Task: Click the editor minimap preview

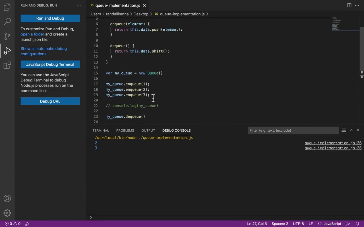Action: coord(345,24)
